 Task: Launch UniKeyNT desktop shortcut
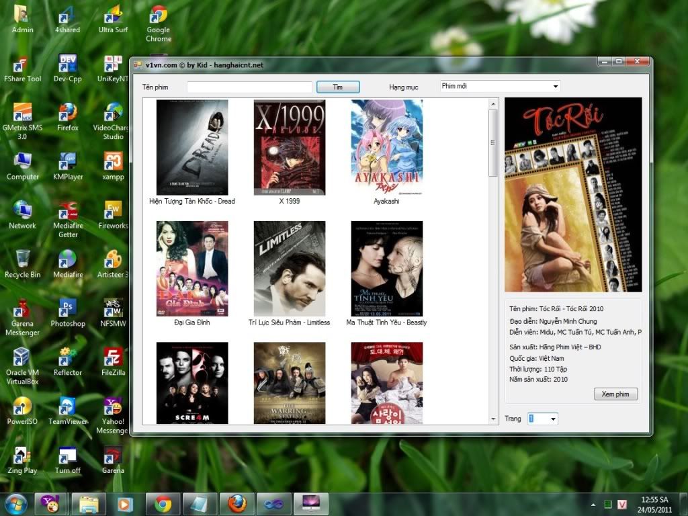pyautogui.click(x=113, y=69)
